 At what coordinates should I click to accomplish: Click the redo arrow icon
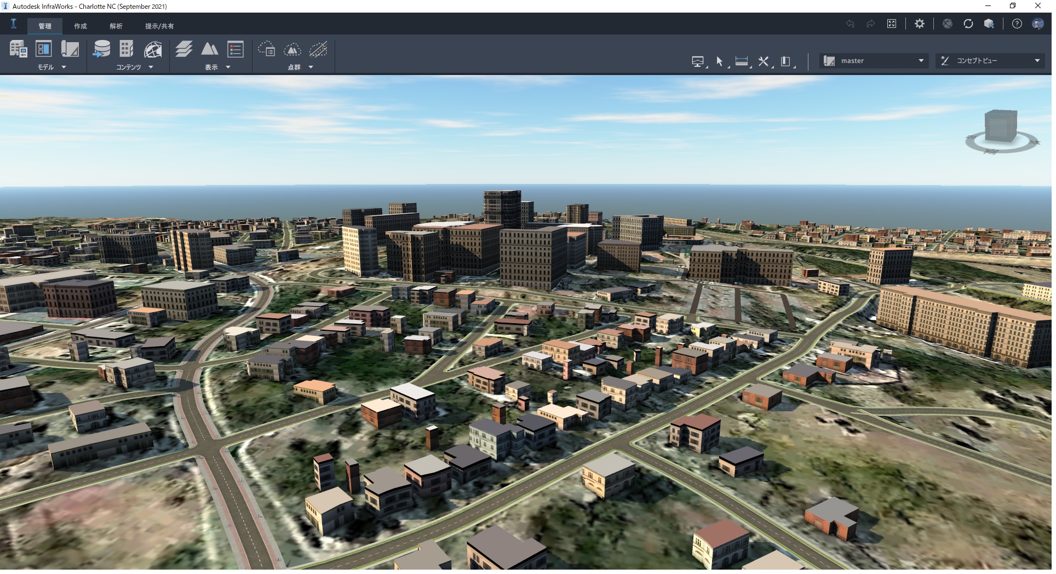tap(870, 24)
